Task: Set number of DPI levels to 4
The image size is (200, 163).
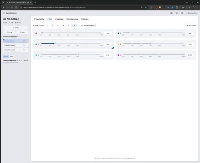Action: tap(63, 26)
